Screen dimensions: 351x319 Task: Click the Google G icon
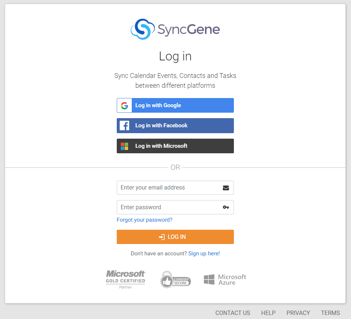[x=124, y=105]
